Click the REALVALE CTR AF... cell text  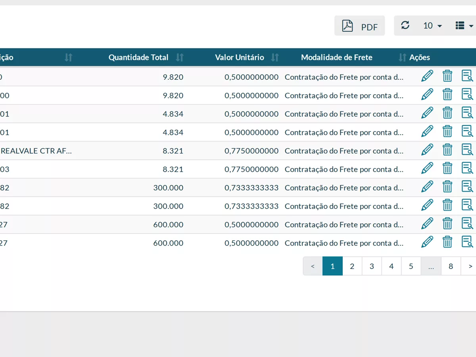pos(36,151)
